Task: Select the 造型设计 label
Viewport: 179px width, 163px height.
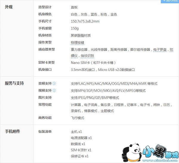Action: [45, 7]
